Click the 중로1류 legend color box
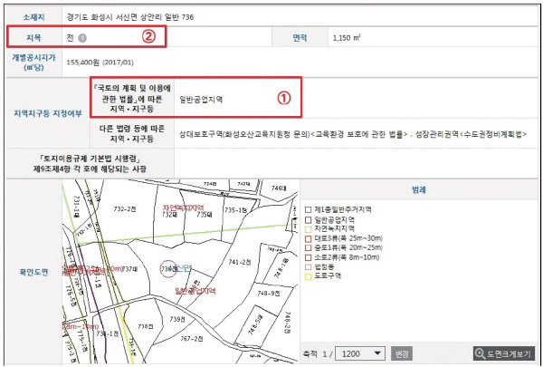The image size is (543, 367). pos(309,248)
